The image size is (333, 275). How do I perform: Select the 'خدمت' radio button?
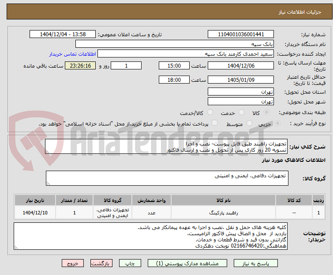coord(241,112)
